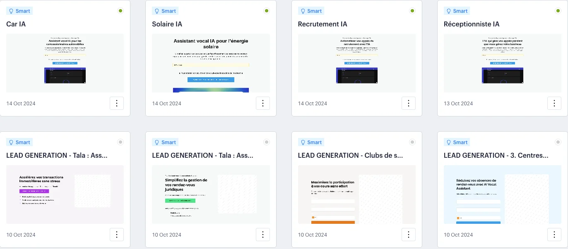The width and height of the screenshot is (568, 249).
Task: Click the Smart badge on Réceptionniste IA
Action: pos(457,11)
